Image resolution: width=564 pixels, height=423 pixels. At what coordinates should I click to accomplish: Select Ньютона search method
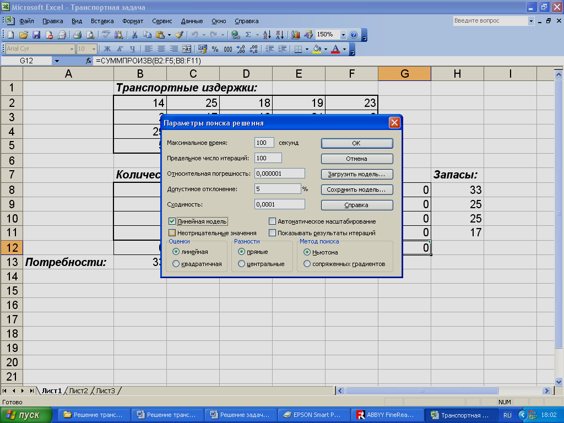pos(307,252)
